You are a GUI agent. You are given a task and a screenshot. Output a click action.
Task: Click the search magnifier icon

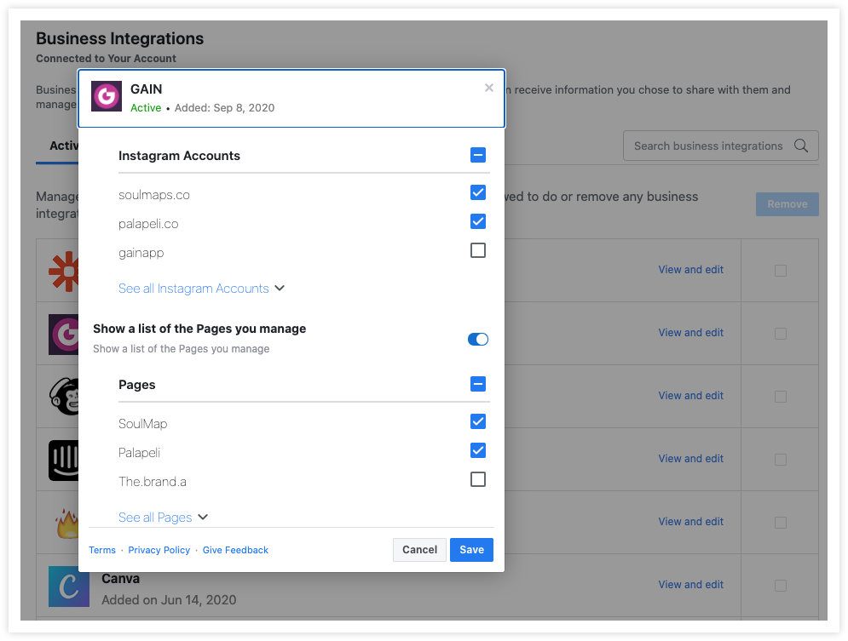(x=801, y=146)
